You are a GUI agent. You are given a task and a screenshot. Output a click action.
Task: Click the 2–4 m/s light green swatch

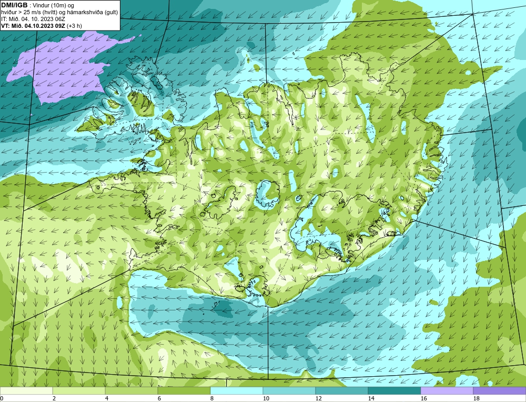[x=79, y=391]
